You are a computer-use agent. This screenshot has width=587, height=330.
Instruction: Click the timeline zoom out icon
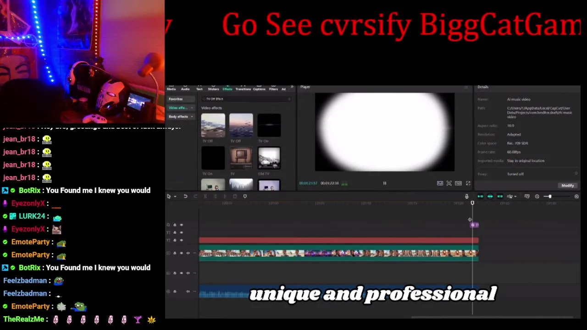coord(537,197)
